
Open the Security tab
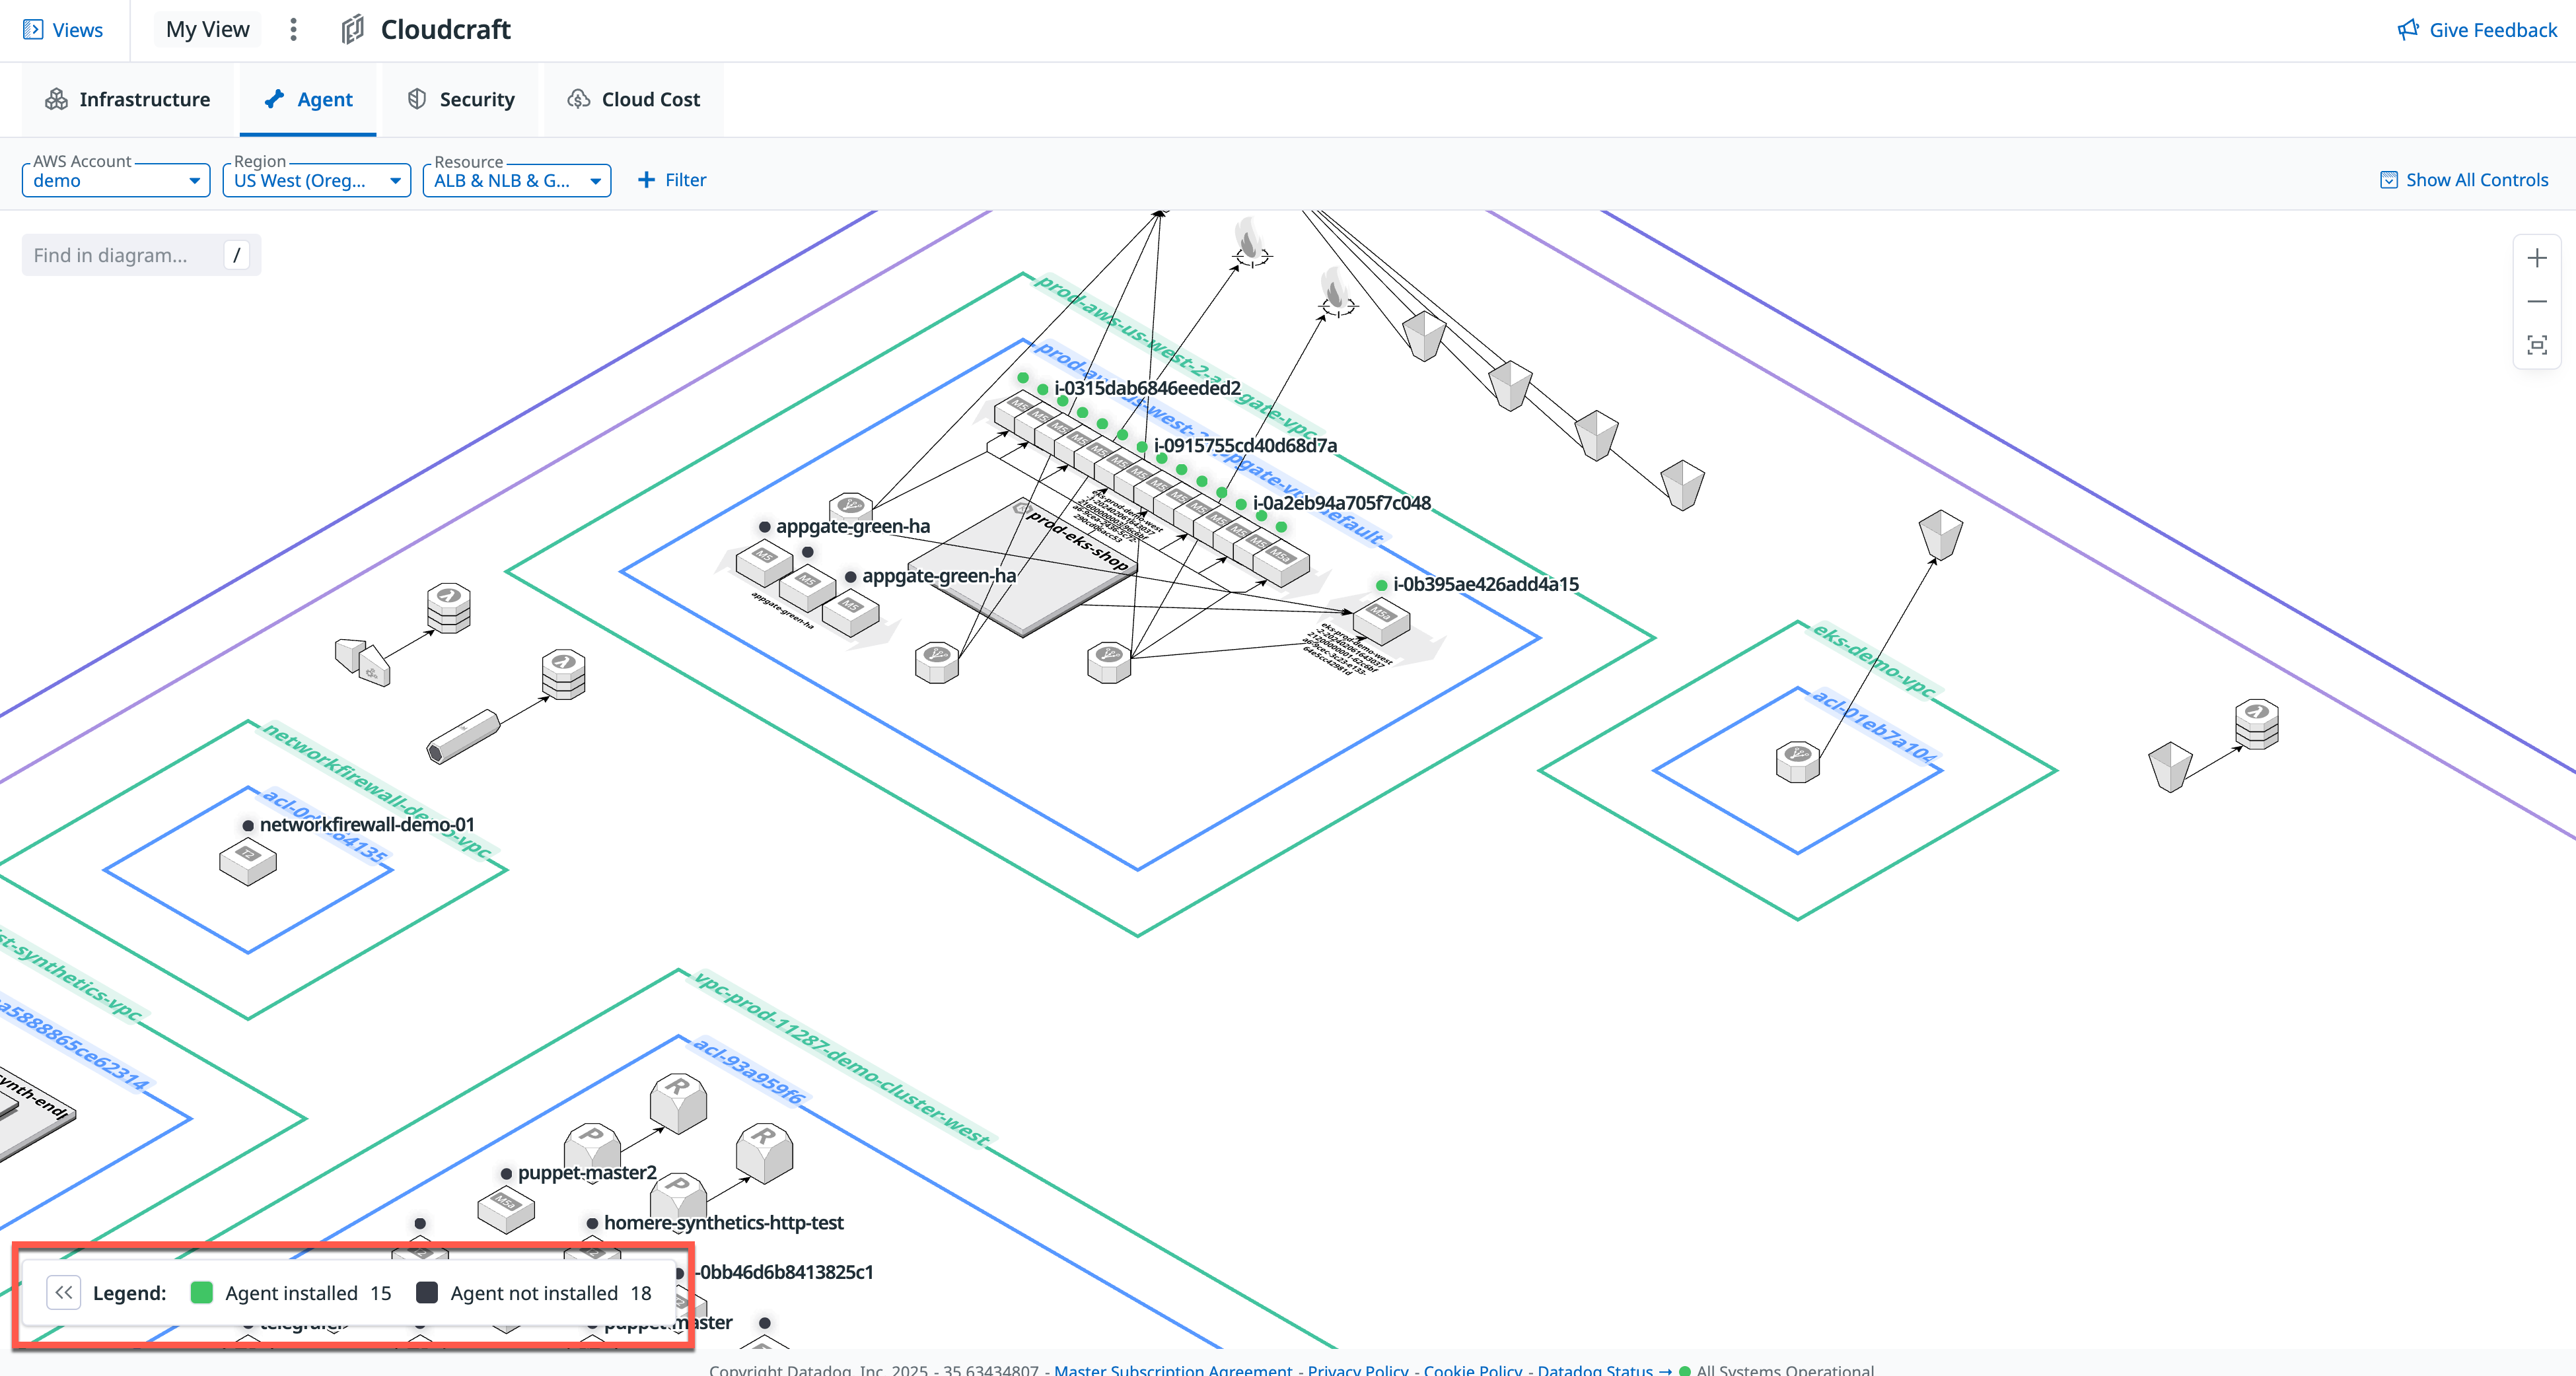(461, 99)
